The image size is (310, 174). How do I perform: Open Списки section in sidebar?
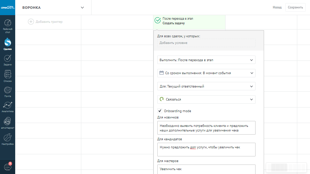point(7,76)
